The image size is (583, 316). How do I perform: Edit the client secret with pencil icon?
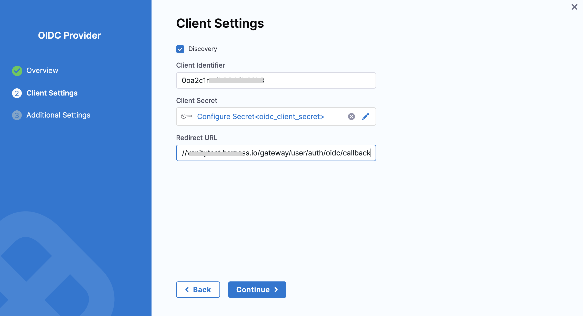[x=366, y=117]
